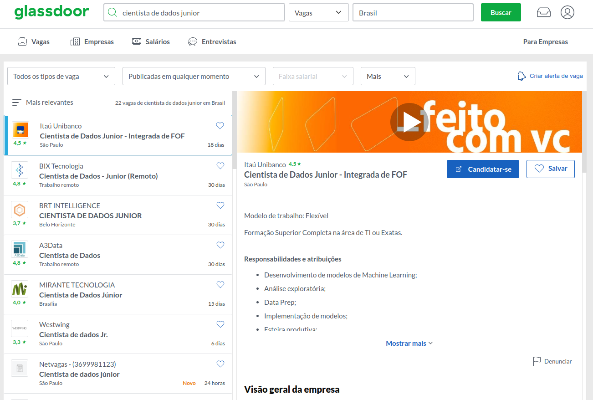The image size is (593, 400).
Task: Click the Brasil location input field
Action: click(x=413, y=13)
